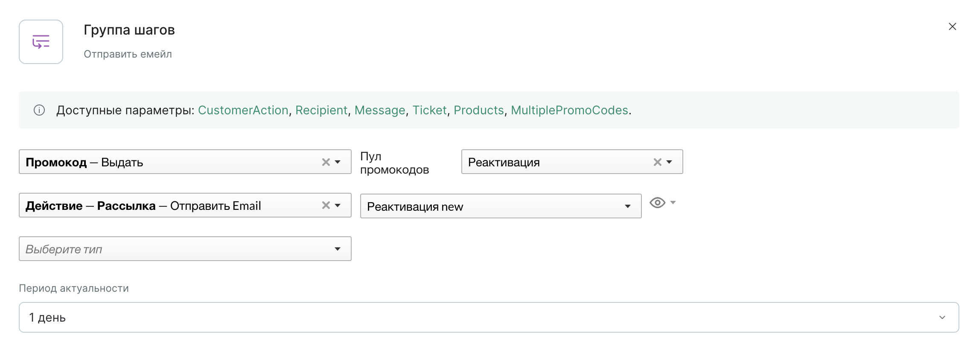
Task: Click the eye preview icon
Action: click(657, 203)
